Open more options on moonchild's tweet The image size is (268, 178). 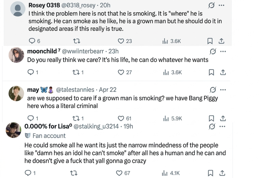tap(223, 51)
